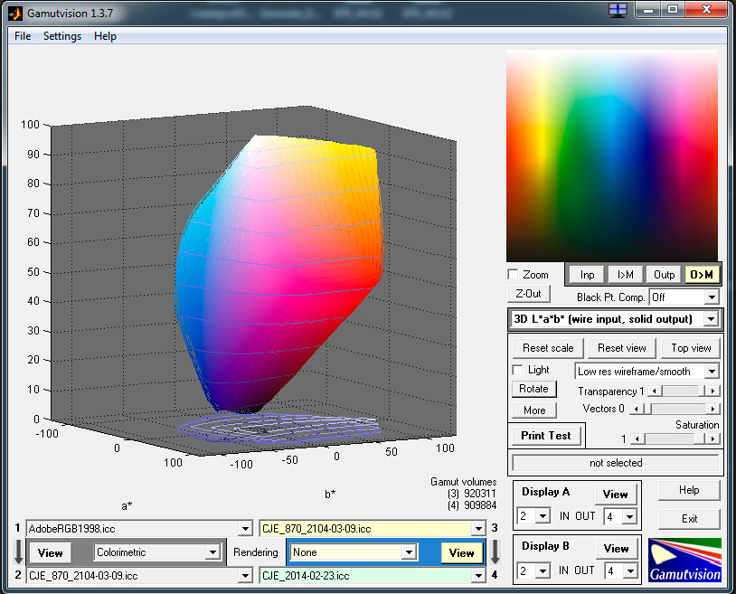Click the Transparency slider track
Viewport: 736px width, 594px height.
(678, 391)
